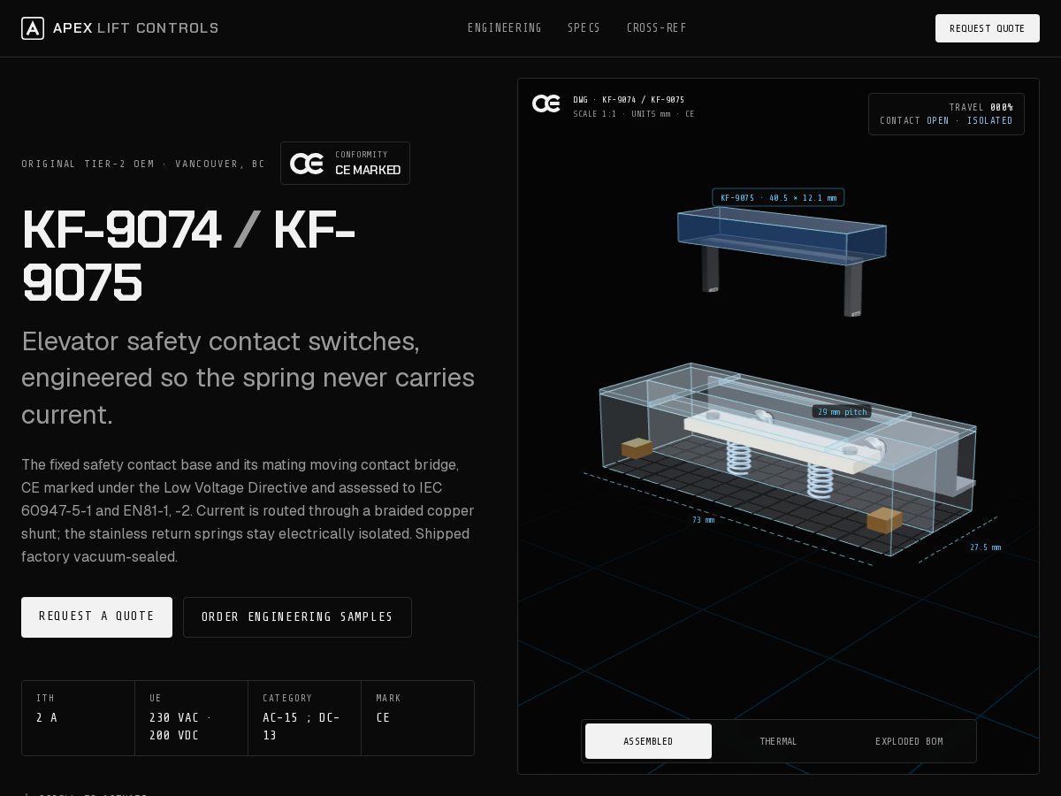Click the Apex Lift Controls logo icon
This screenshot has width=1061, height=796.
33,28
